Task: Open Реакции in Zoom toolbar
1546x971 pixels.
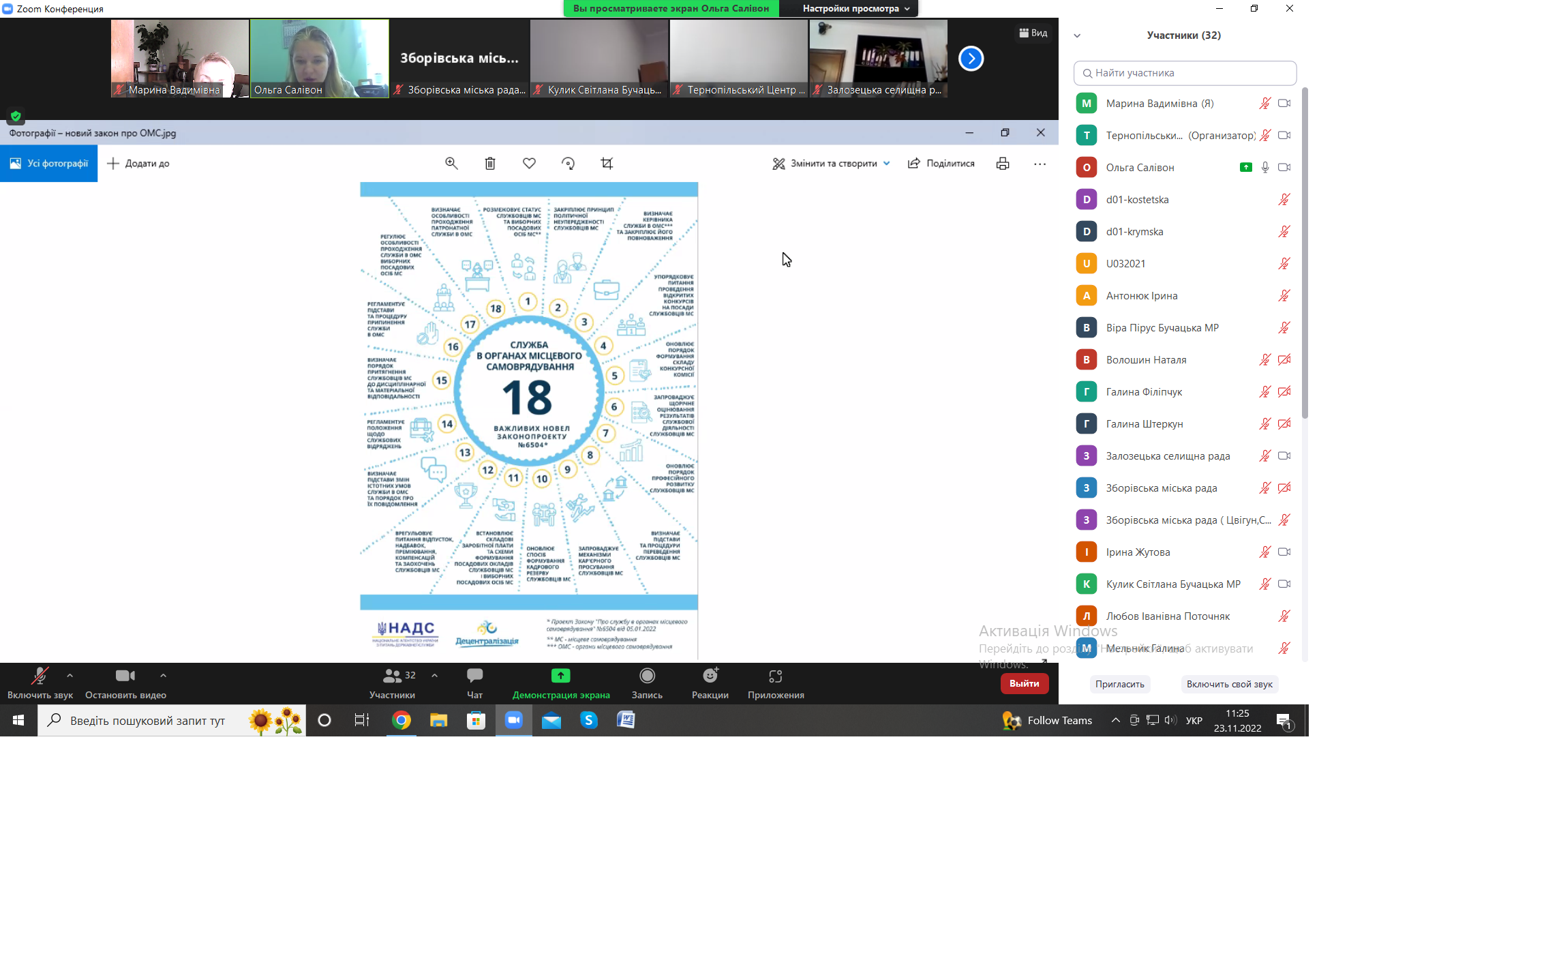Action: point(710,683)
